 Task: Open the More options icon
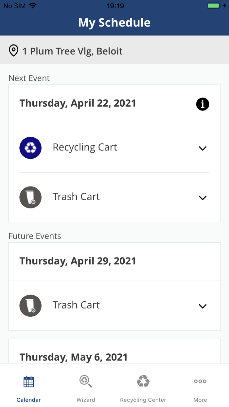pyautogui.click(x=200, y=381)
